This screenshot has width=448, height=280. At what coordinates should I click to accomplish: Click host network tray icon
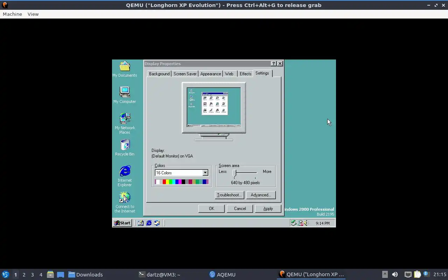408,274
